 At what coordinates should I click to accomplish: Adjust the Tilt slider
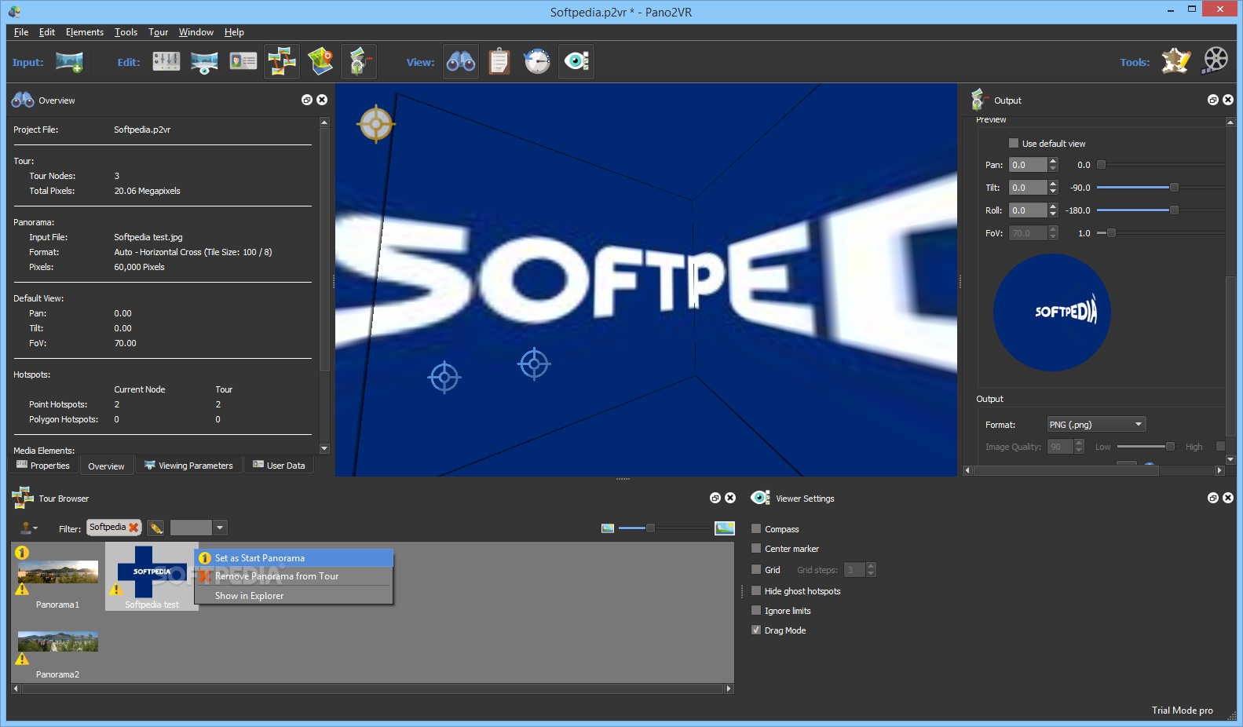[x=1174, y=187]
